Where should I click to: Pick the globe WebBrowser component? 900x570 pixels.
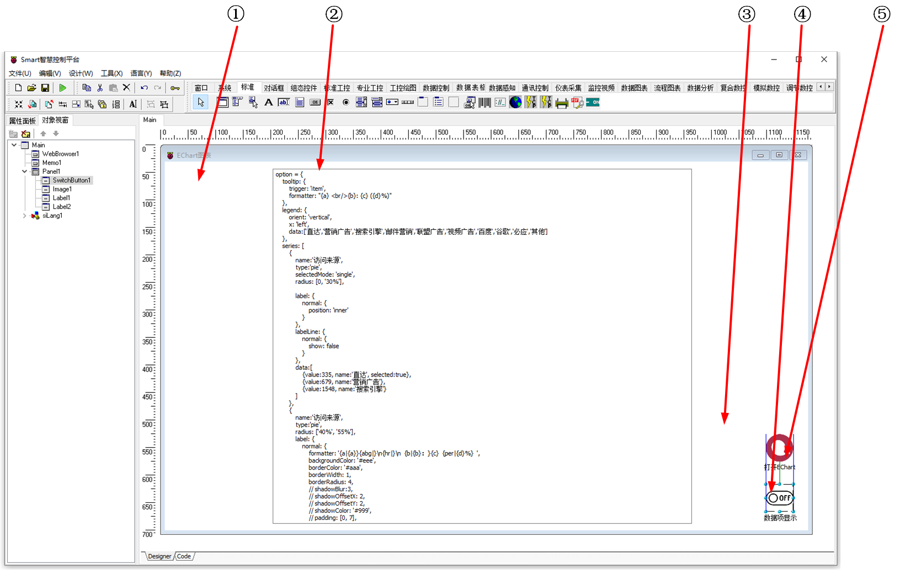(515, 102)
